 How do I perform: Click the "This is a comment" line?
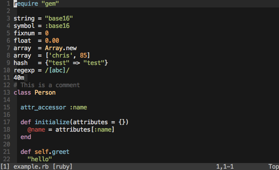click(47, 85)
